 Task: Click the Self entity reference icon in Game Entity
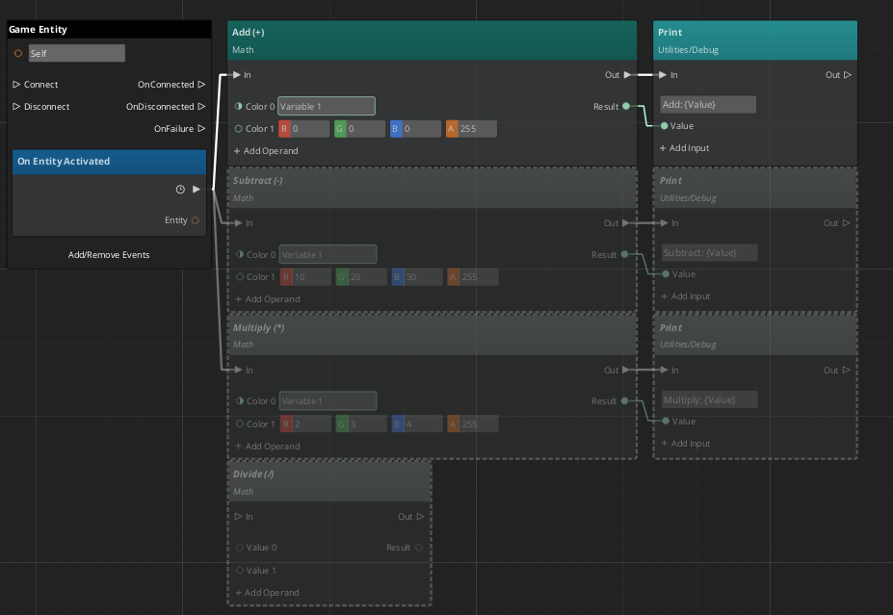[17, 52]
